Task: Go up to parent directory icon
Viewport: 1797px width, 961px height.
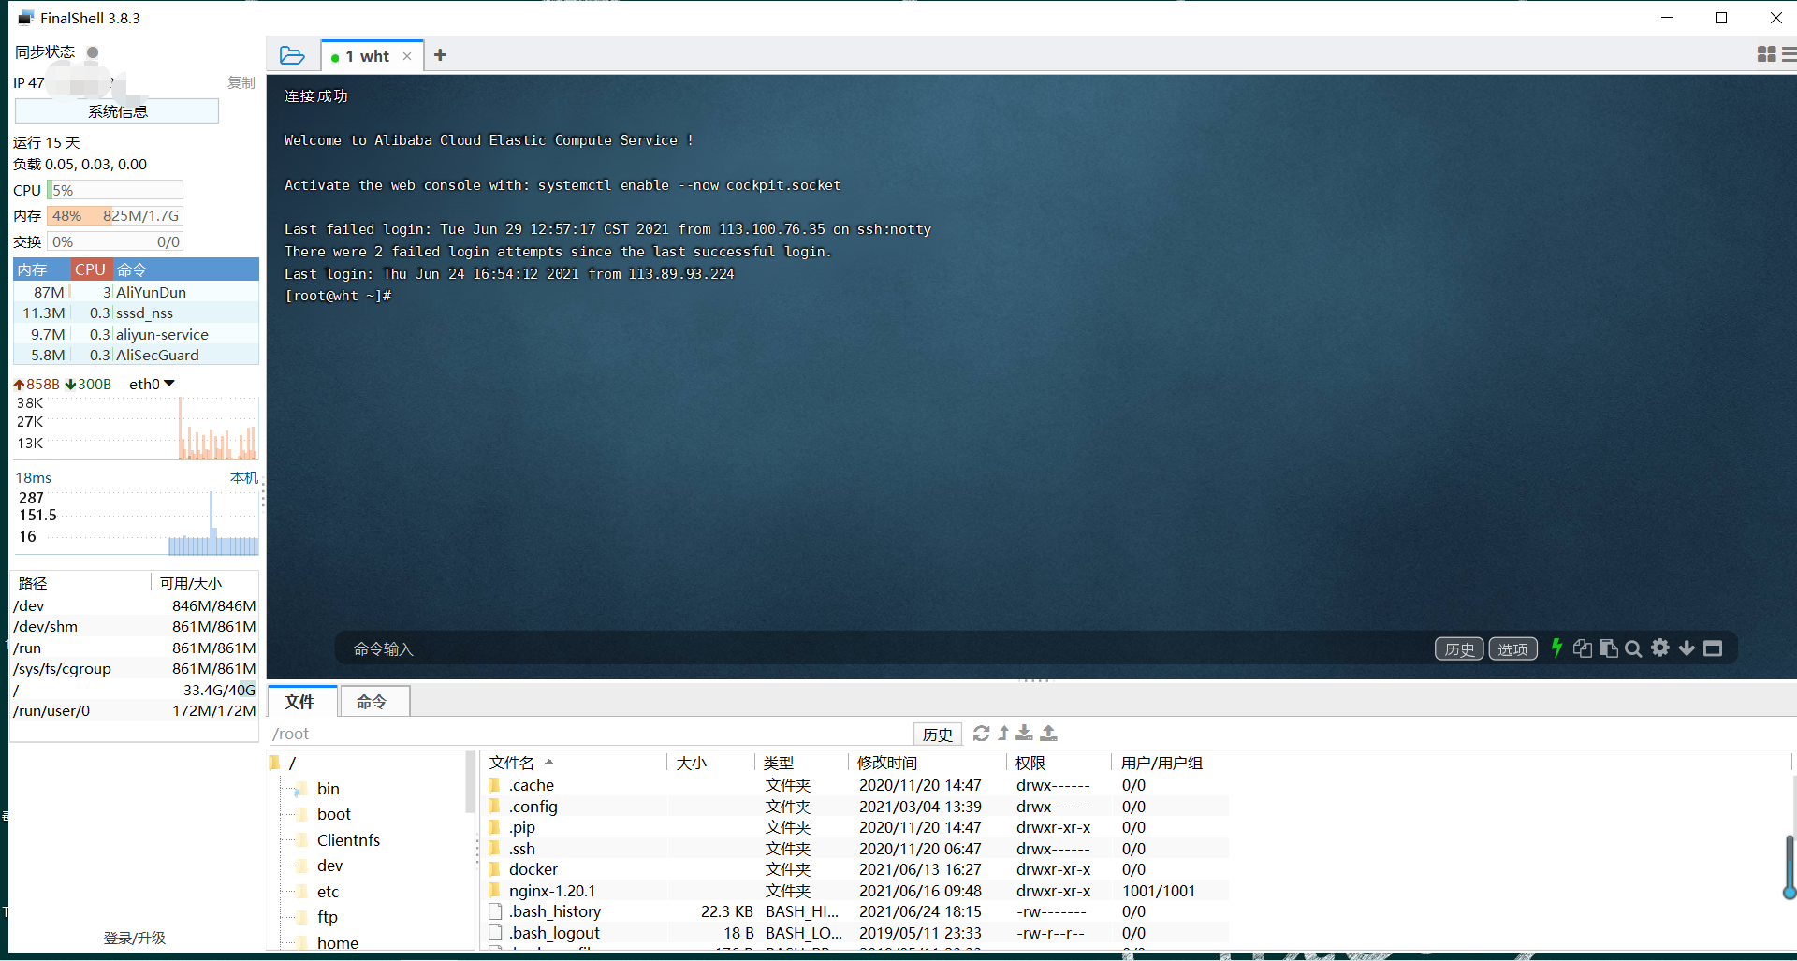Action: pyautogui.click(x=1003, y=733)
